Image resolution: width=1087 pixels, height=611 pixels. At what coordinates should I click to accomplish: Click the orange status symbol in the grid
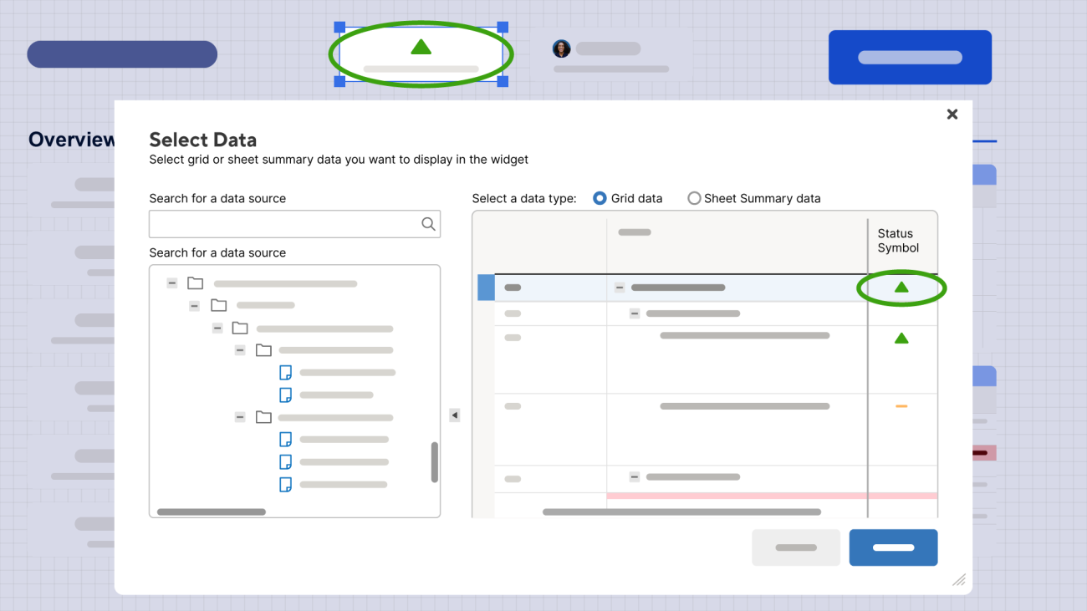[x=901, y=405]
